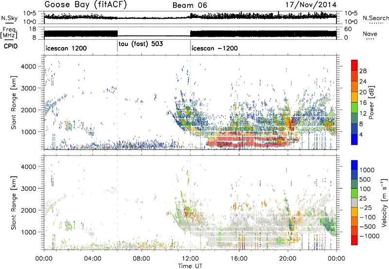This screenshot has width=389, height=269.
Task: Click the 08:00 time axis tick label
Action: tap(141, 258)
